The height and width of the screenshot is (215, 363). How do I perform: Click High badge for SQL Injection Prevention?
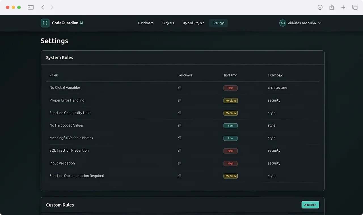[231, 151]
